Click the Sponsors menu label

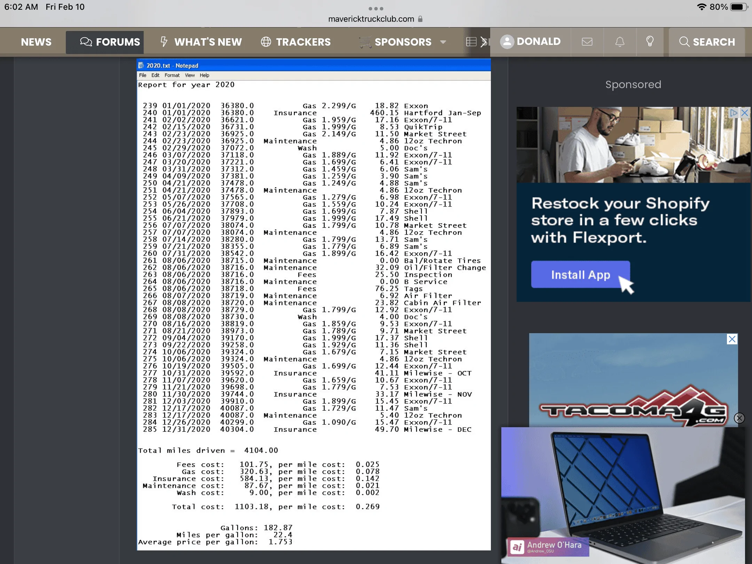pyautogui.click(x=403, y=42)
